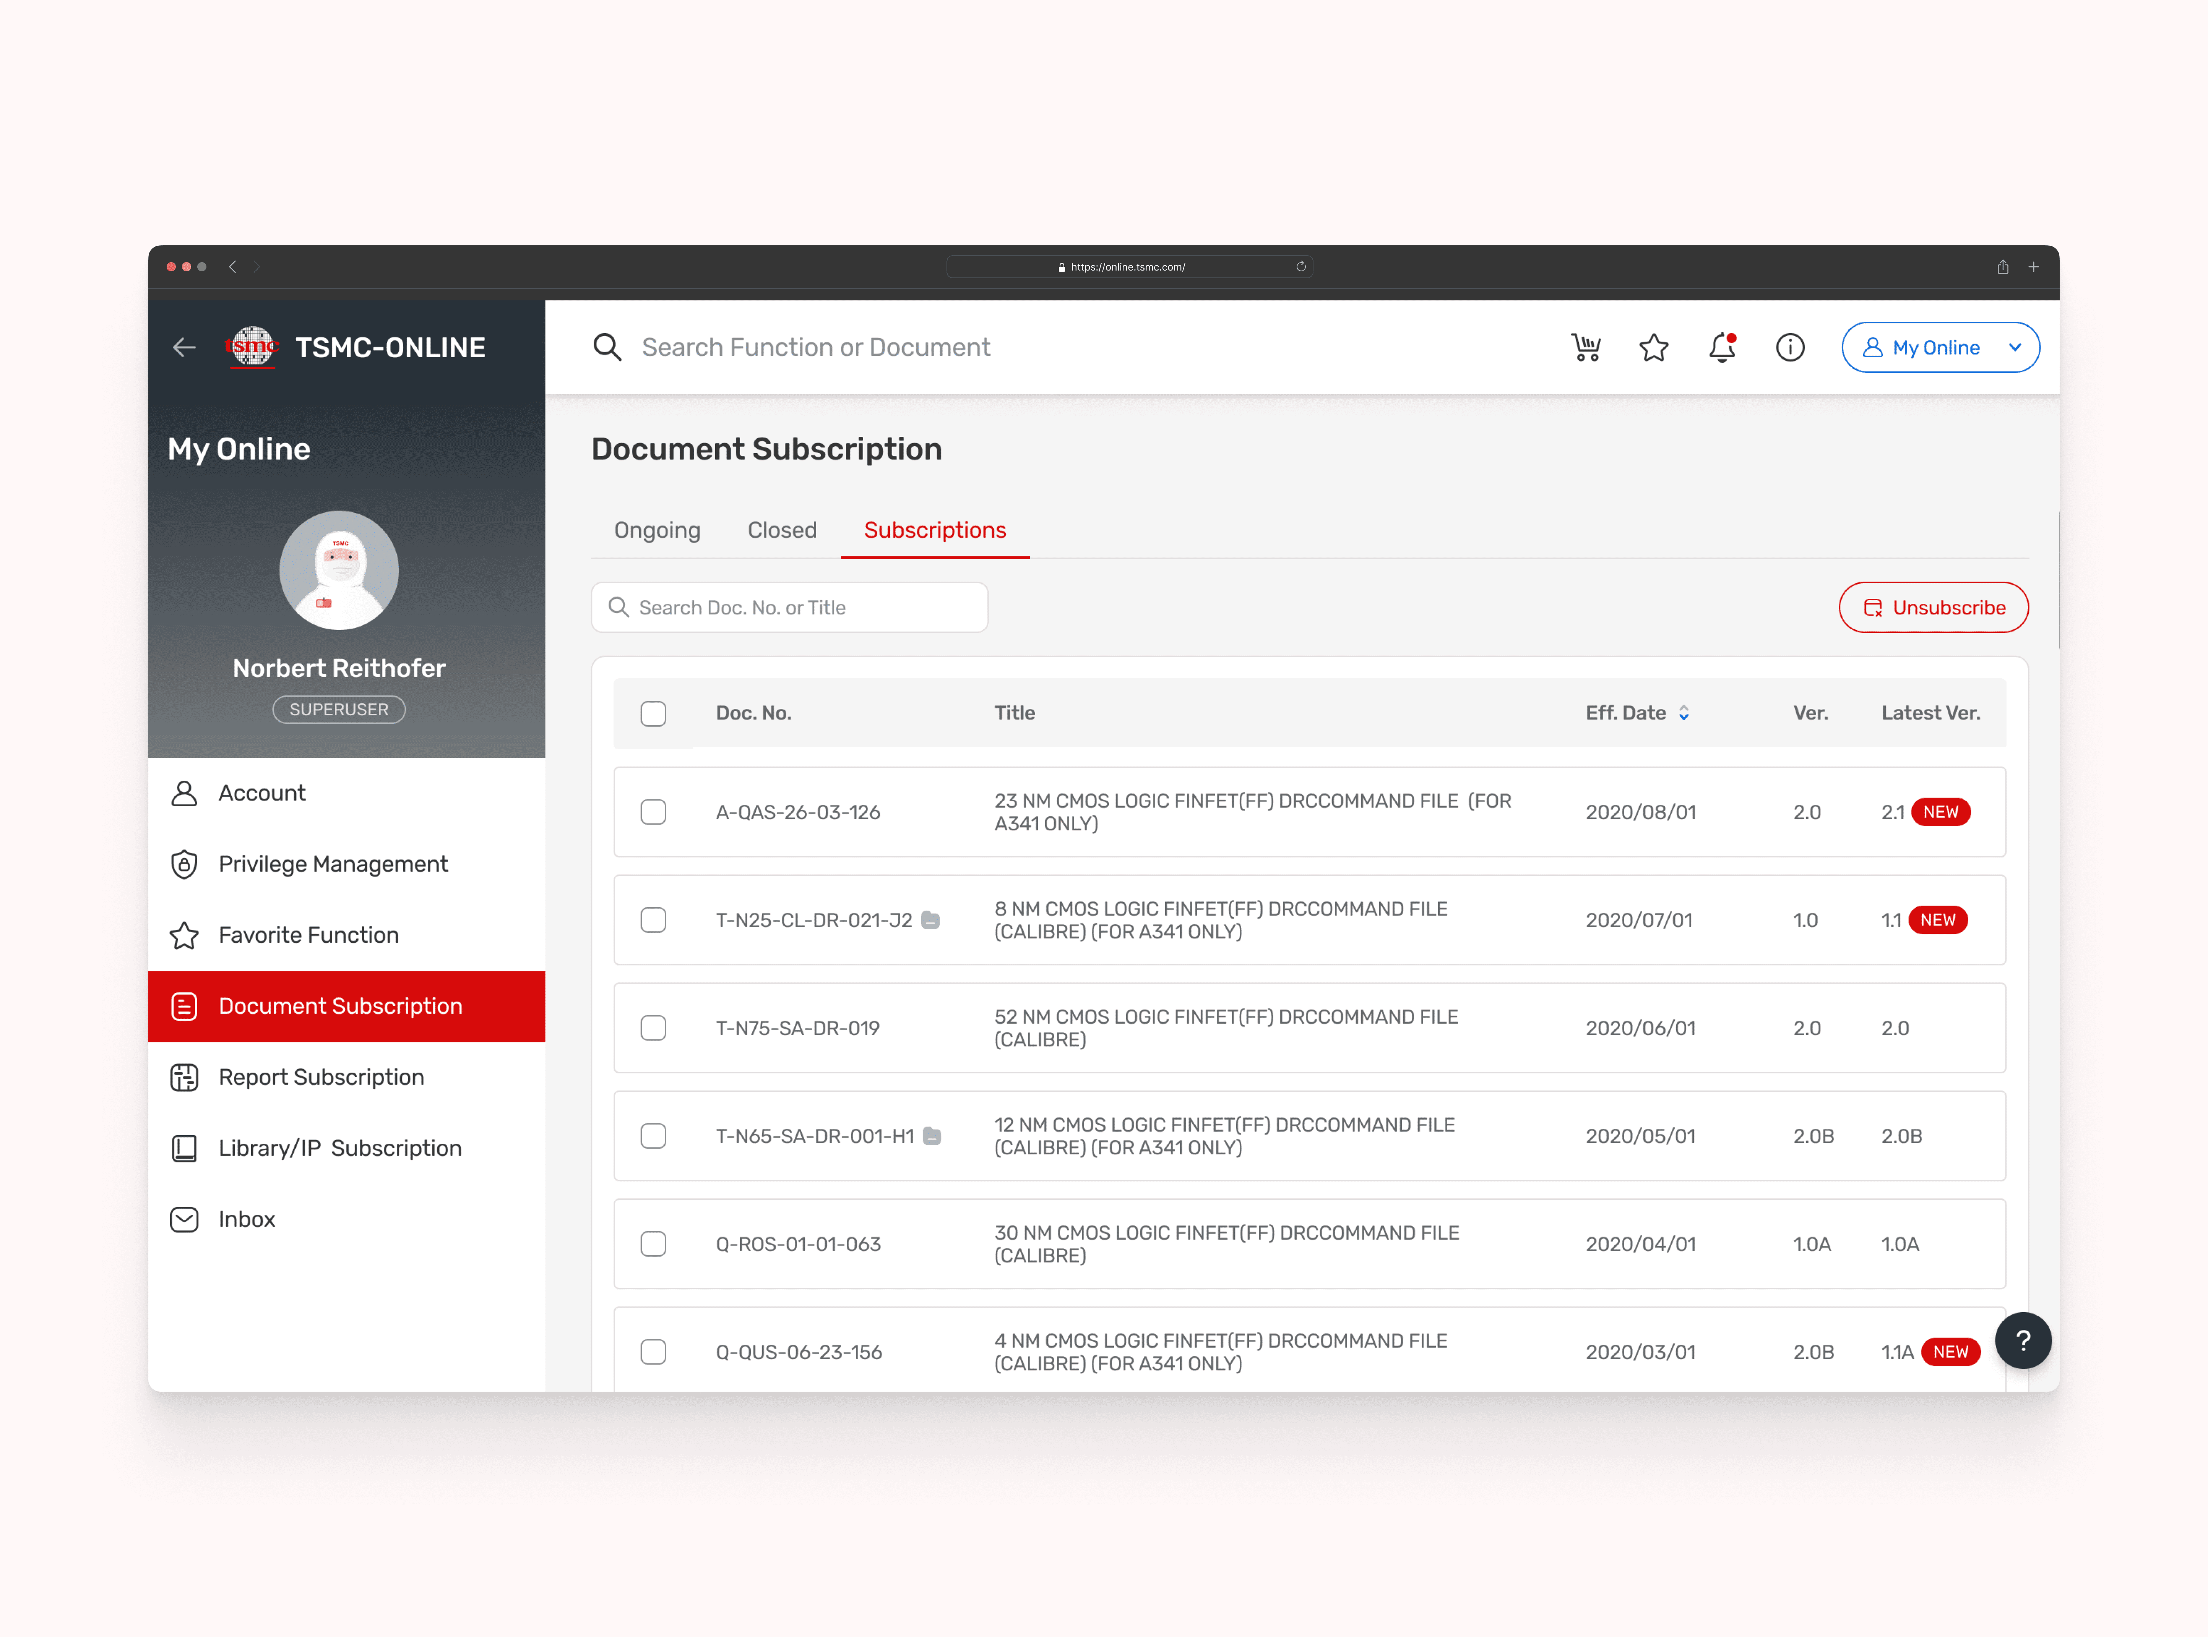The image size is (2208, 1637).
Task: Select Document Subscription menu item
Action: point(347,1007)
